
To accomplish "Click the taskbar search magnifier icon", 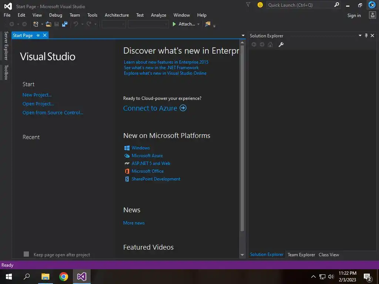I will click(x=27, y=277).
